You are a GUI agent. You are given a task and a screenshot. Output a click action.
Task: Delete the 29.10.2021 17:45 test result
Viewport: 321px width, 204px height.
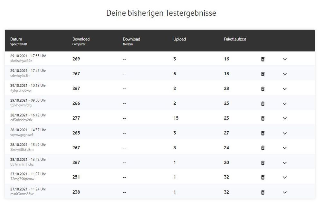(263, 74)
